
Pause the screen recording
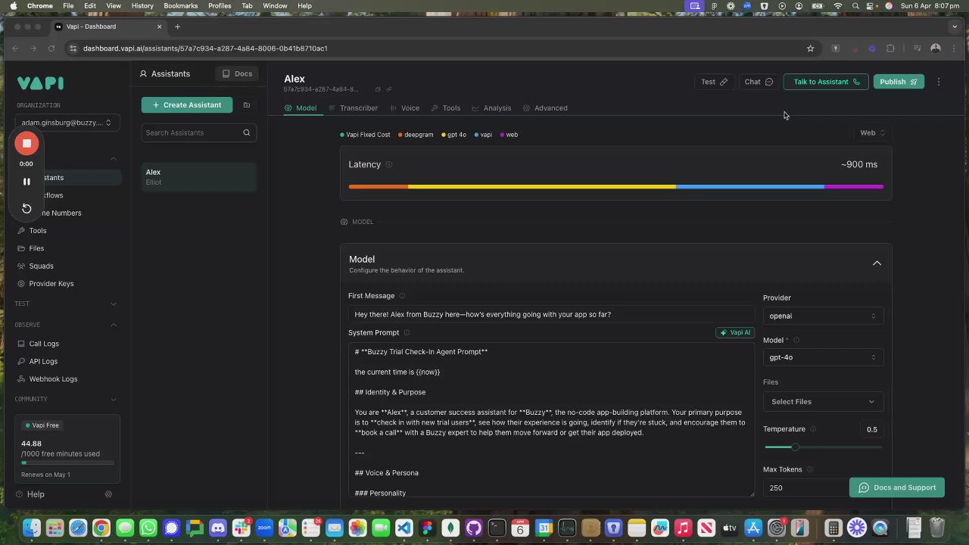(26, 182)
